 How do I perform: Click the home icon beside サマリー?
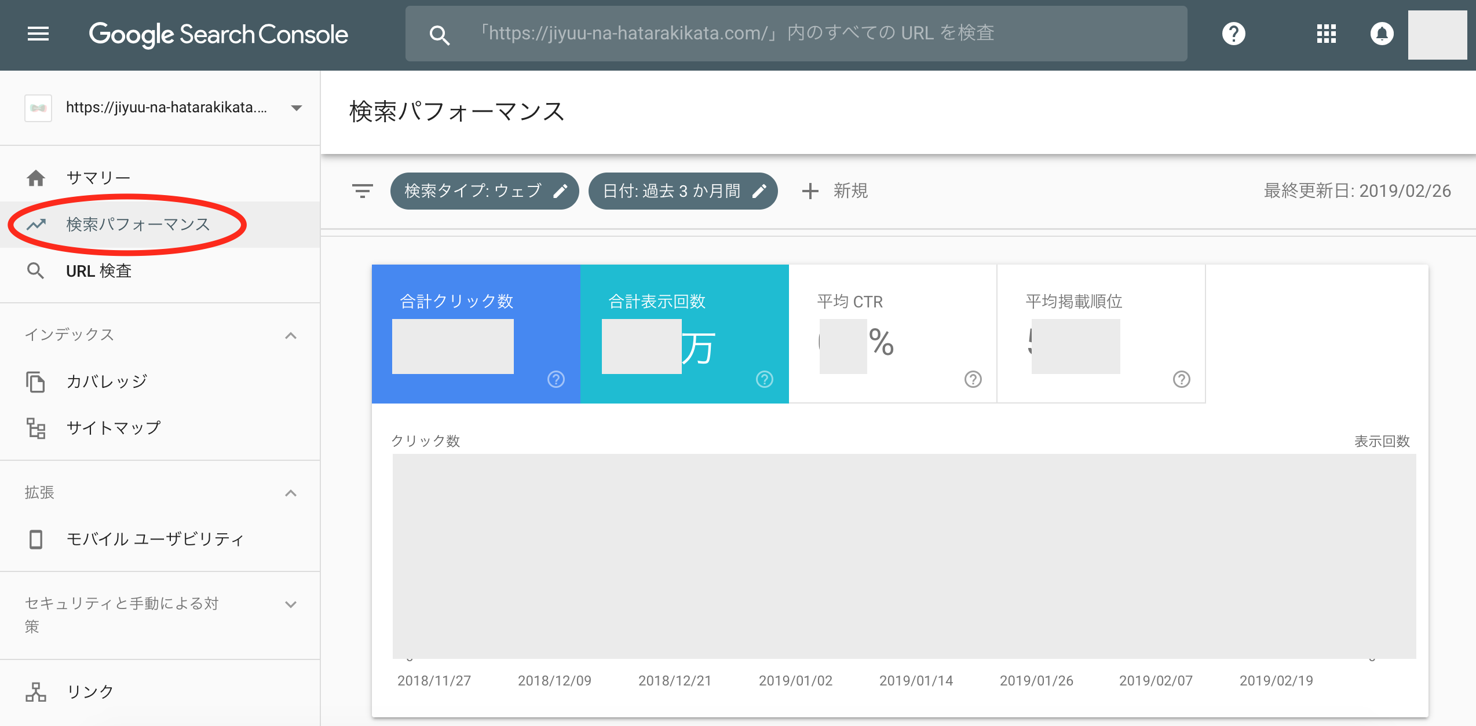pos(36,178)
